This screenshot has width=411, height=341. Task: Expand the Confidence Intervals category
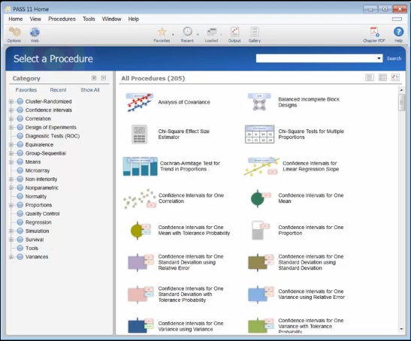(11, 110)
